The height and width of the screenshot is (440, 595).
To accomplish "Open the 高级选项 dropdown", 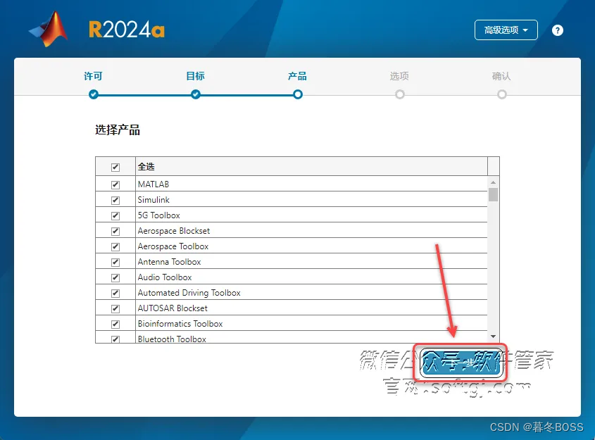I will (506, 30).
